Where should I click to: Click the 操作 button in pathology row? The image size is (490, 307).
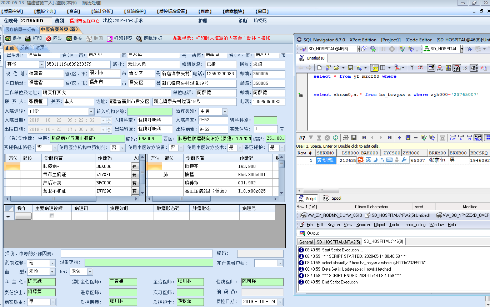coord(23,216)
